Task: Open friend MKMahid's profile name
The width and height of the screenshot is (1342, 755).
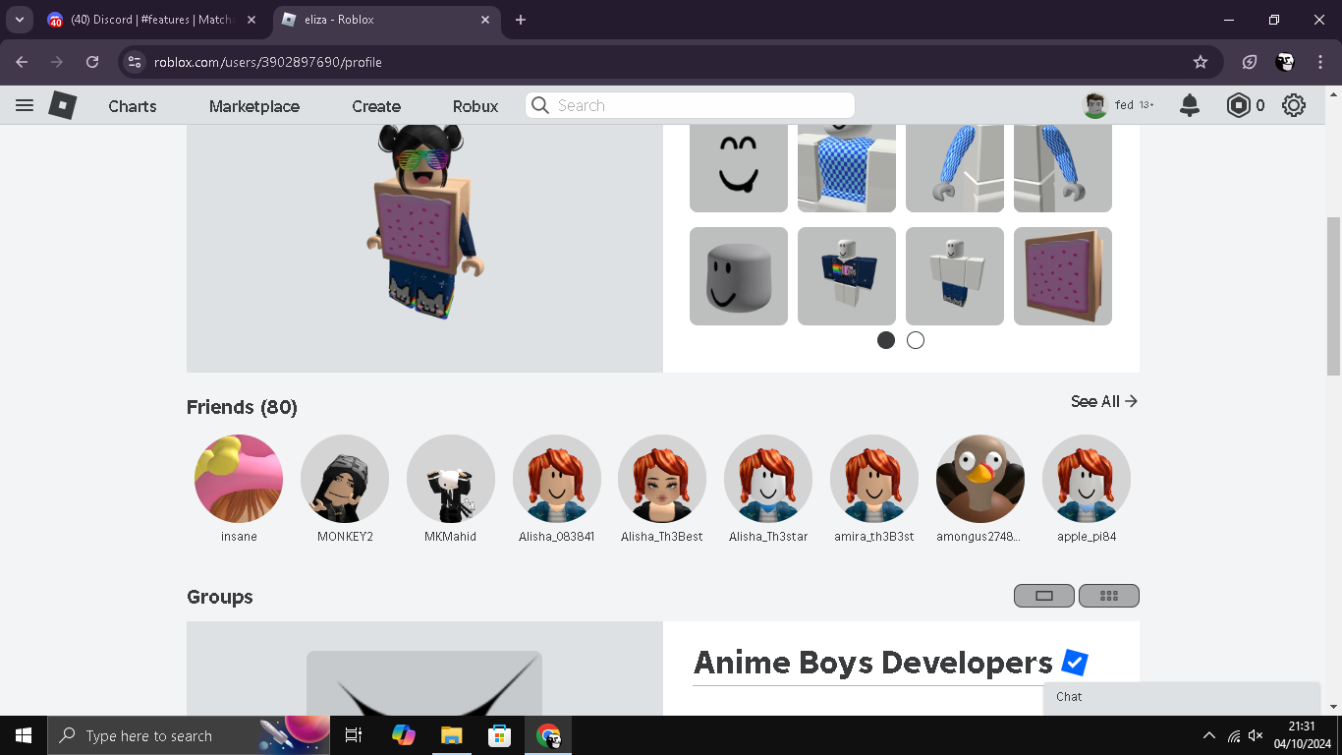Action: [x=450, y=537]
